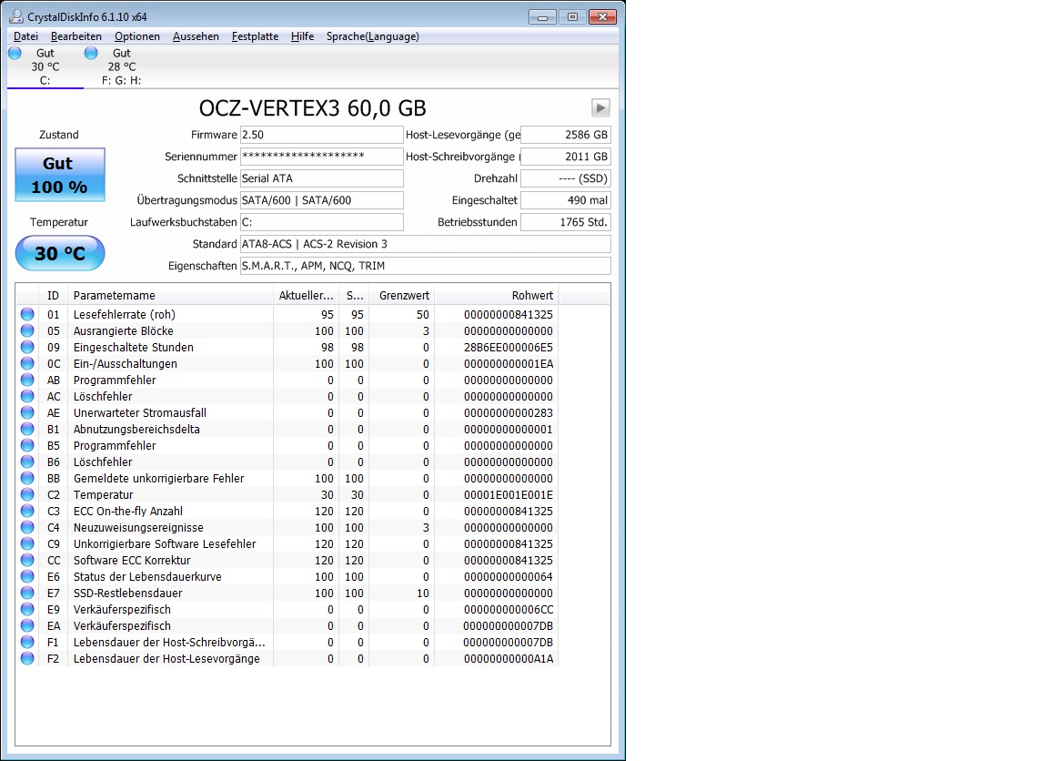Click status icon for ECC On-the-fly Anzahl
Image resolution: width=1048 pixels, height=761 pixels.
pyautogui.click(x=27, y=511)
